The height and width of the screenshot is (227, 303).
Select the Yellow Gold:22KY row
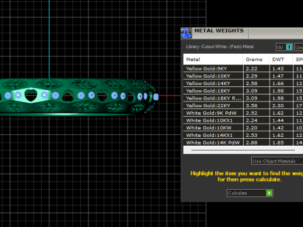click(243, 105)
